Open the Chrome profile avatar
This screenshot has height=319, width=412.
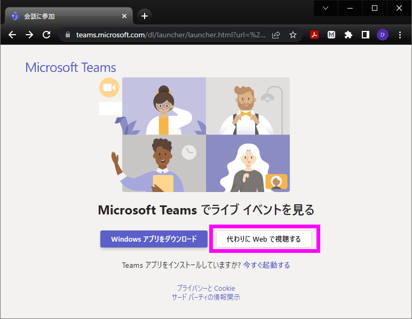383,35
